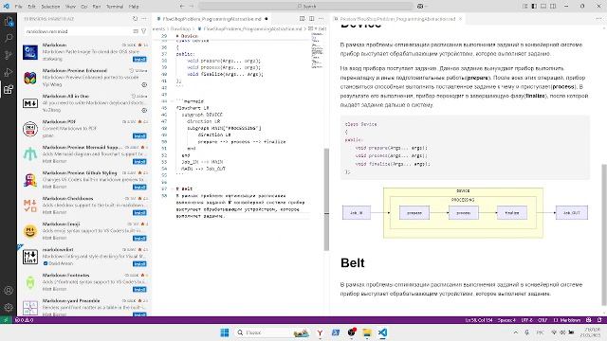Install the Markdown Emoji extension

139,238
